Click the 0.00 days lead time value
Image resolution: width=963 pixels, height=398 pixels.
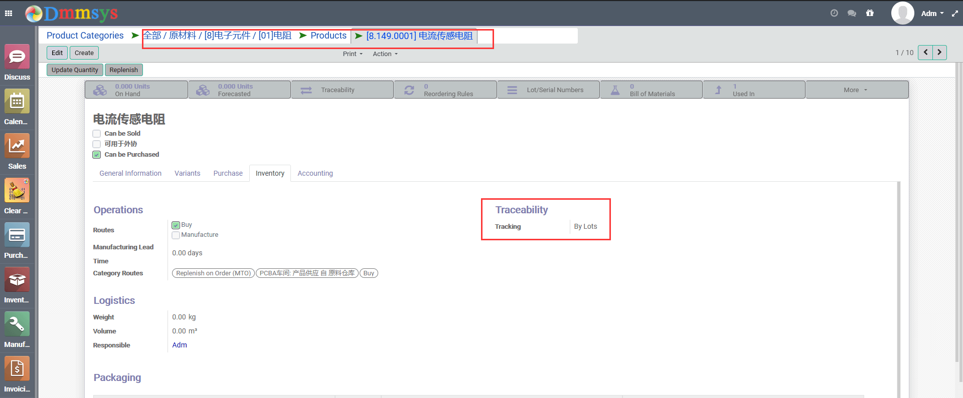point(188,253)
